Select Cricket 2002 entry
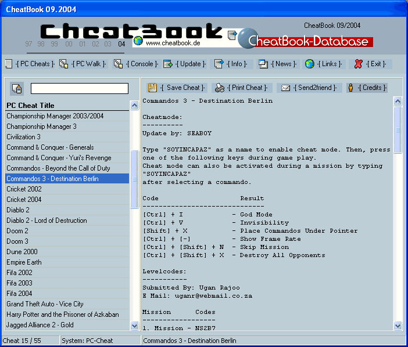Screen dimensions: 408x347 (x=67, y=189)
